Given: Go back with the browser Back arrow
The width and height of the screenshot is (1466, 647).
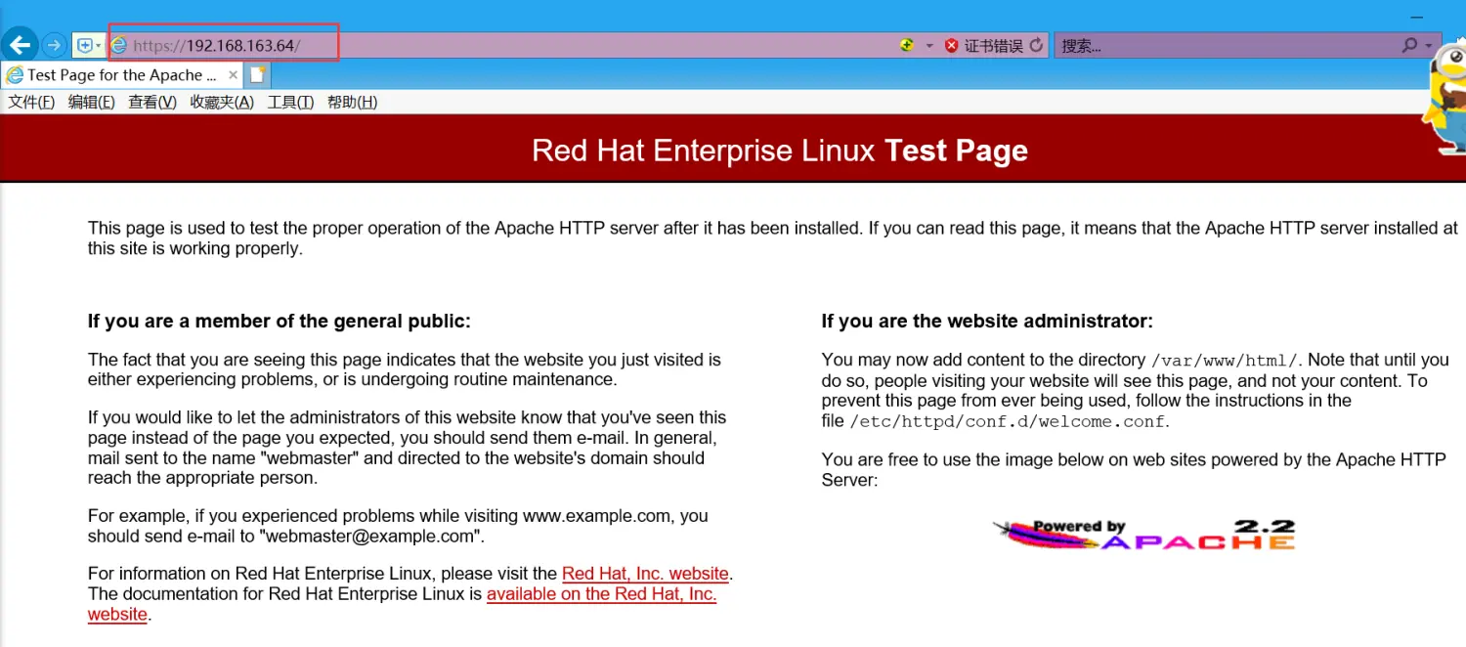Looking at the screenshot, I should [x=20, y=44].
